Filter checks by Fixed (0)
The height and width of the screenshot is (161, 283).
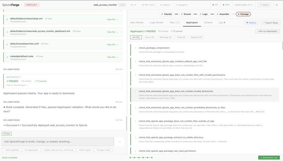[181, 37]
